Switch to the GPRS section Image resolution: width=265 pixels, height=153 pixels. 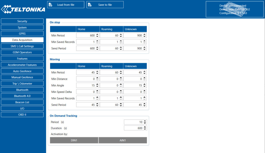click(22, 34)
